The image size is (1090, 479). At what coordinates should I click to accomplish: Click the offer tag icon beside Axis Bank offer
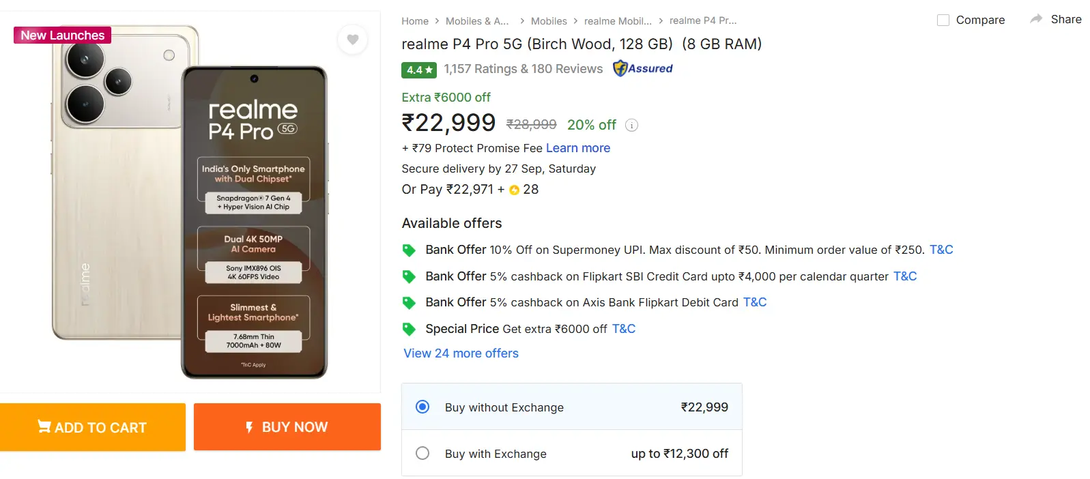410,302
